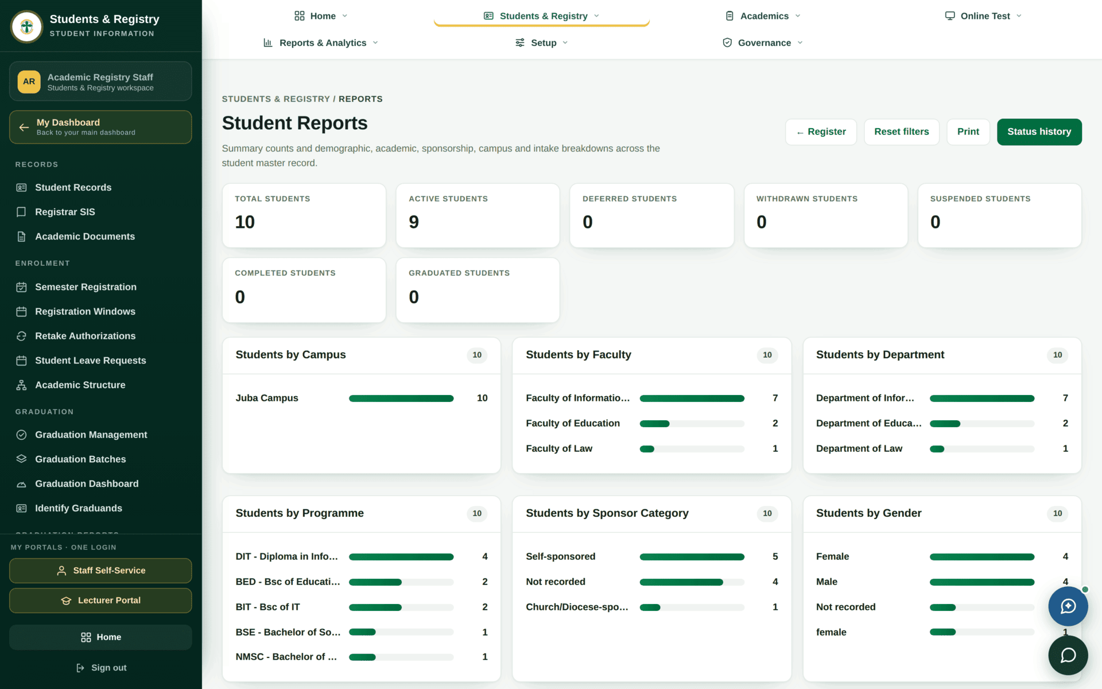This screenshot has width=1102, height=689.
Task: Click the My Dashboard back arrow icon
Action: click(x=24, y=127)
